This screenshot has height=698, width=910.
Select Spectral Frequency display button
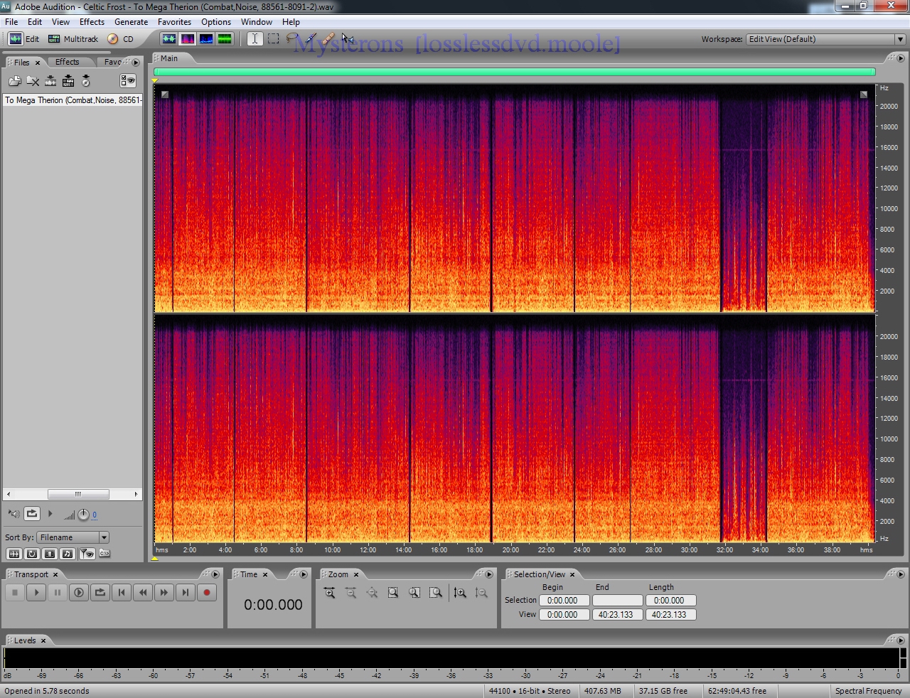(188, 39)
